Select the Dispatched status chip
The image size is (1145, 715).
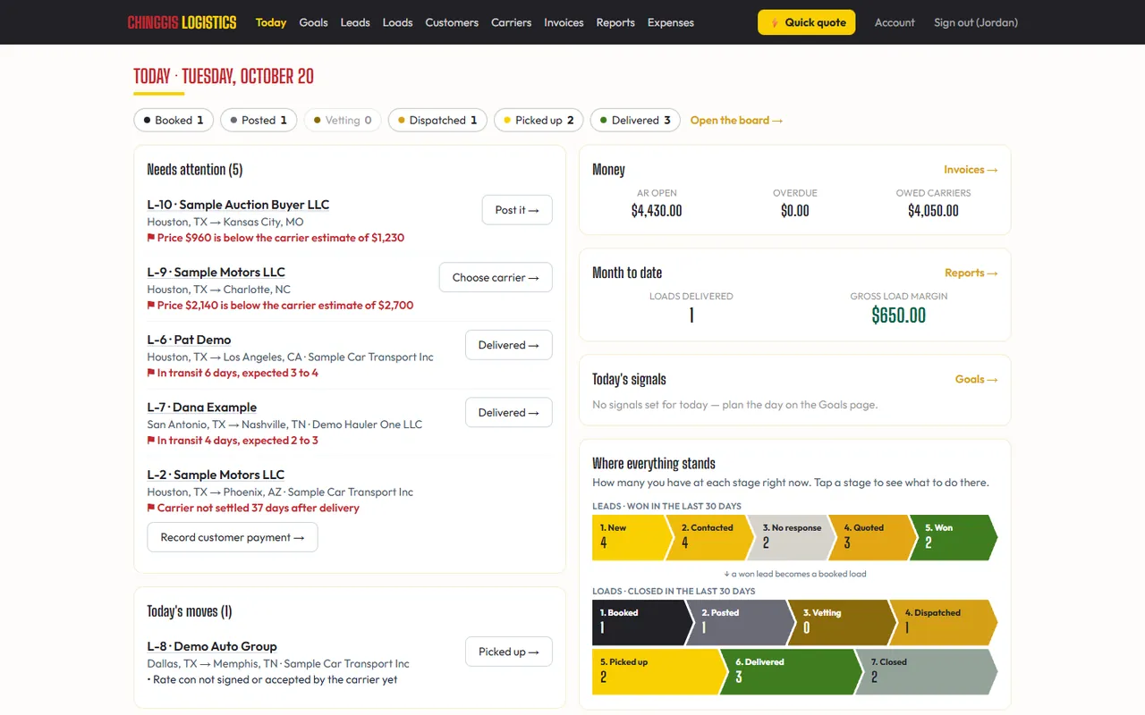coord(437,121)
